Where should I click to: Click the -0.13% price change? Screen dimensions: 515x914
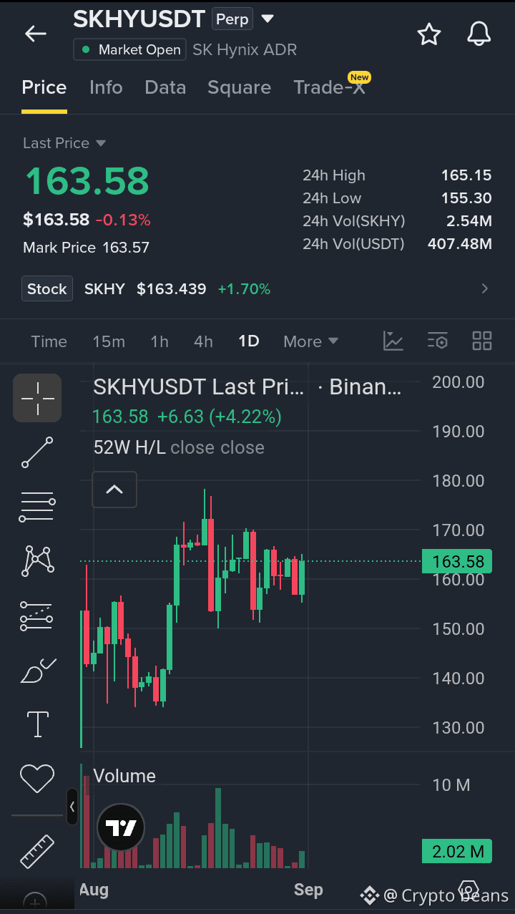(x=123, y=220)
